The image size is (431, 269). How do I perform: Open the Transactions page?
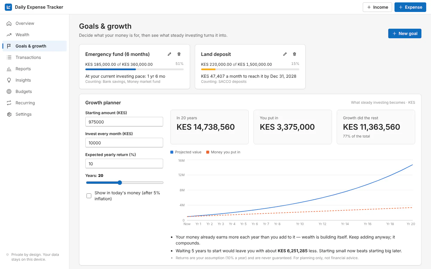(34, 57)
